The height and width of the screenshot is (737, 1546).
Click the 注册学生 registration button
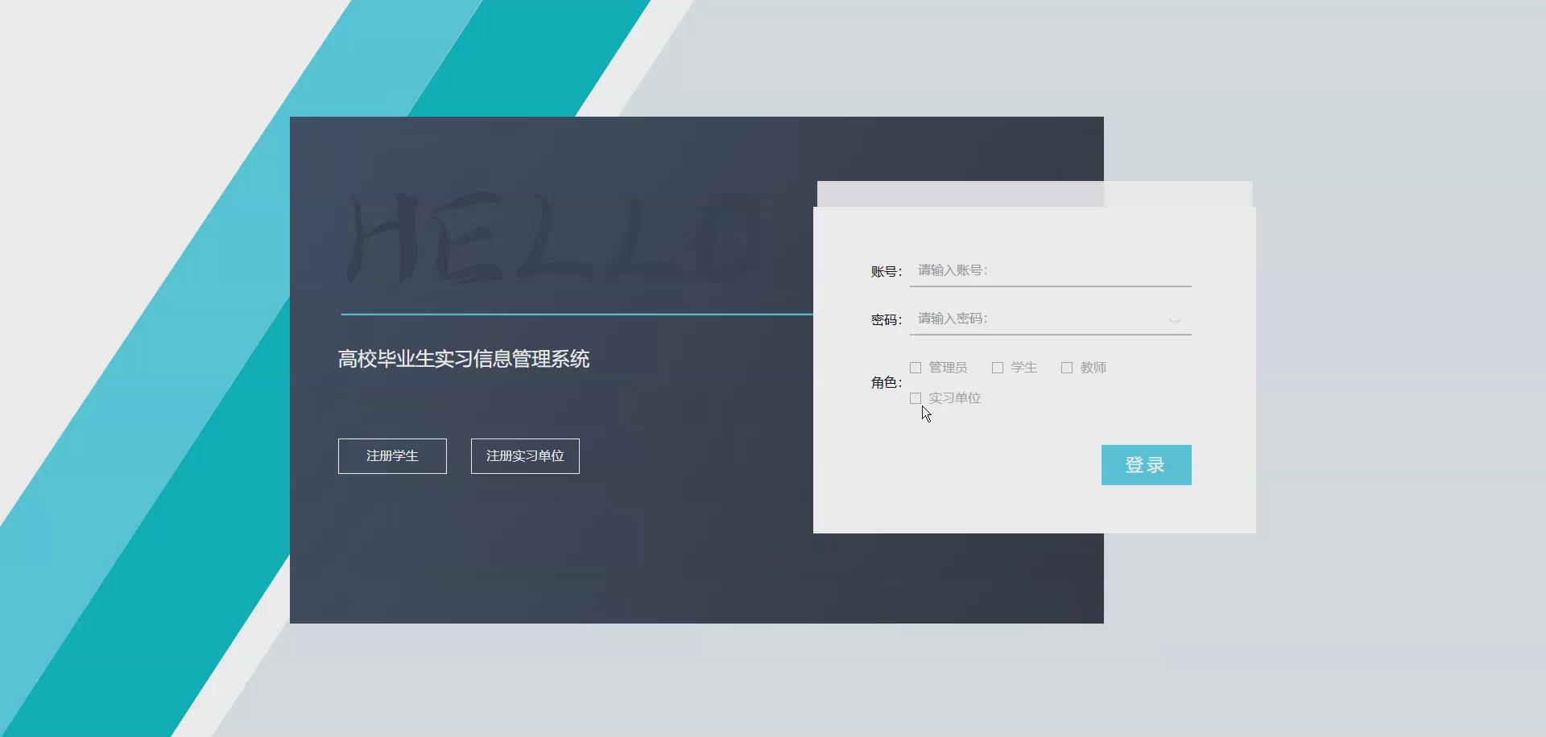point(392,455)
